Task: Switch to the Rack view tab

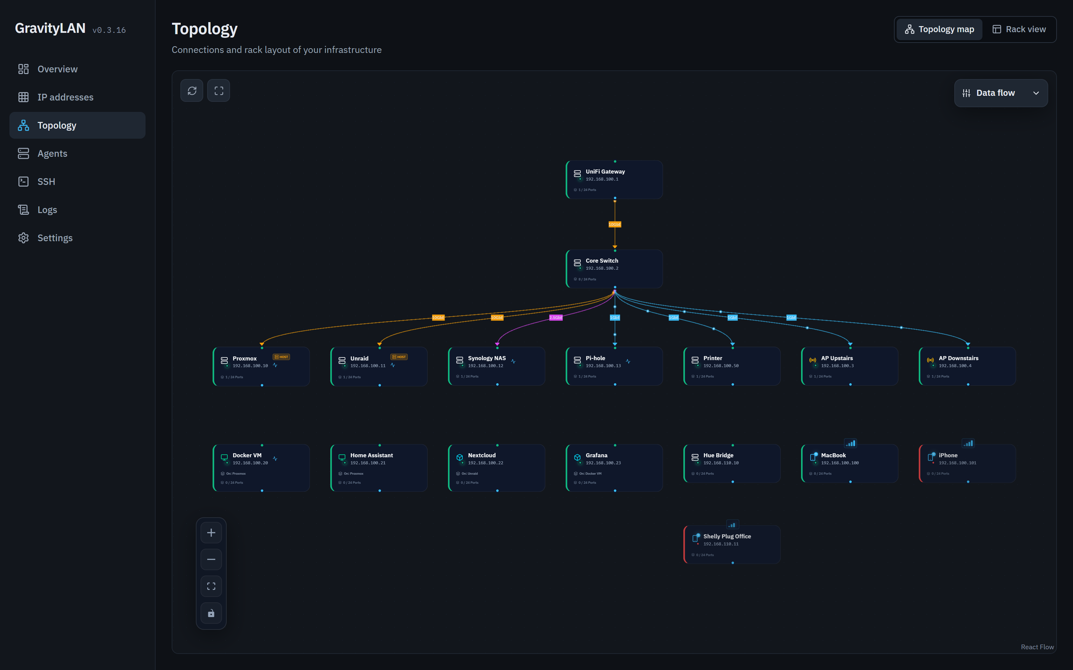Action: click(x=1019, y=29)
